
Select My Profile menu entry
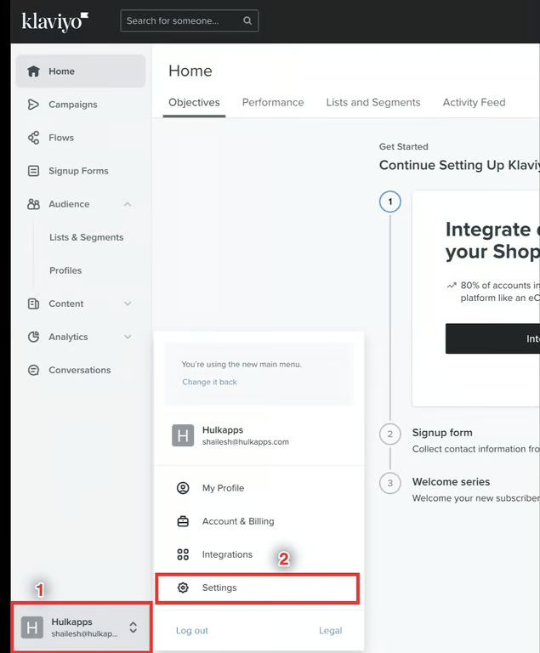[259, 488]
